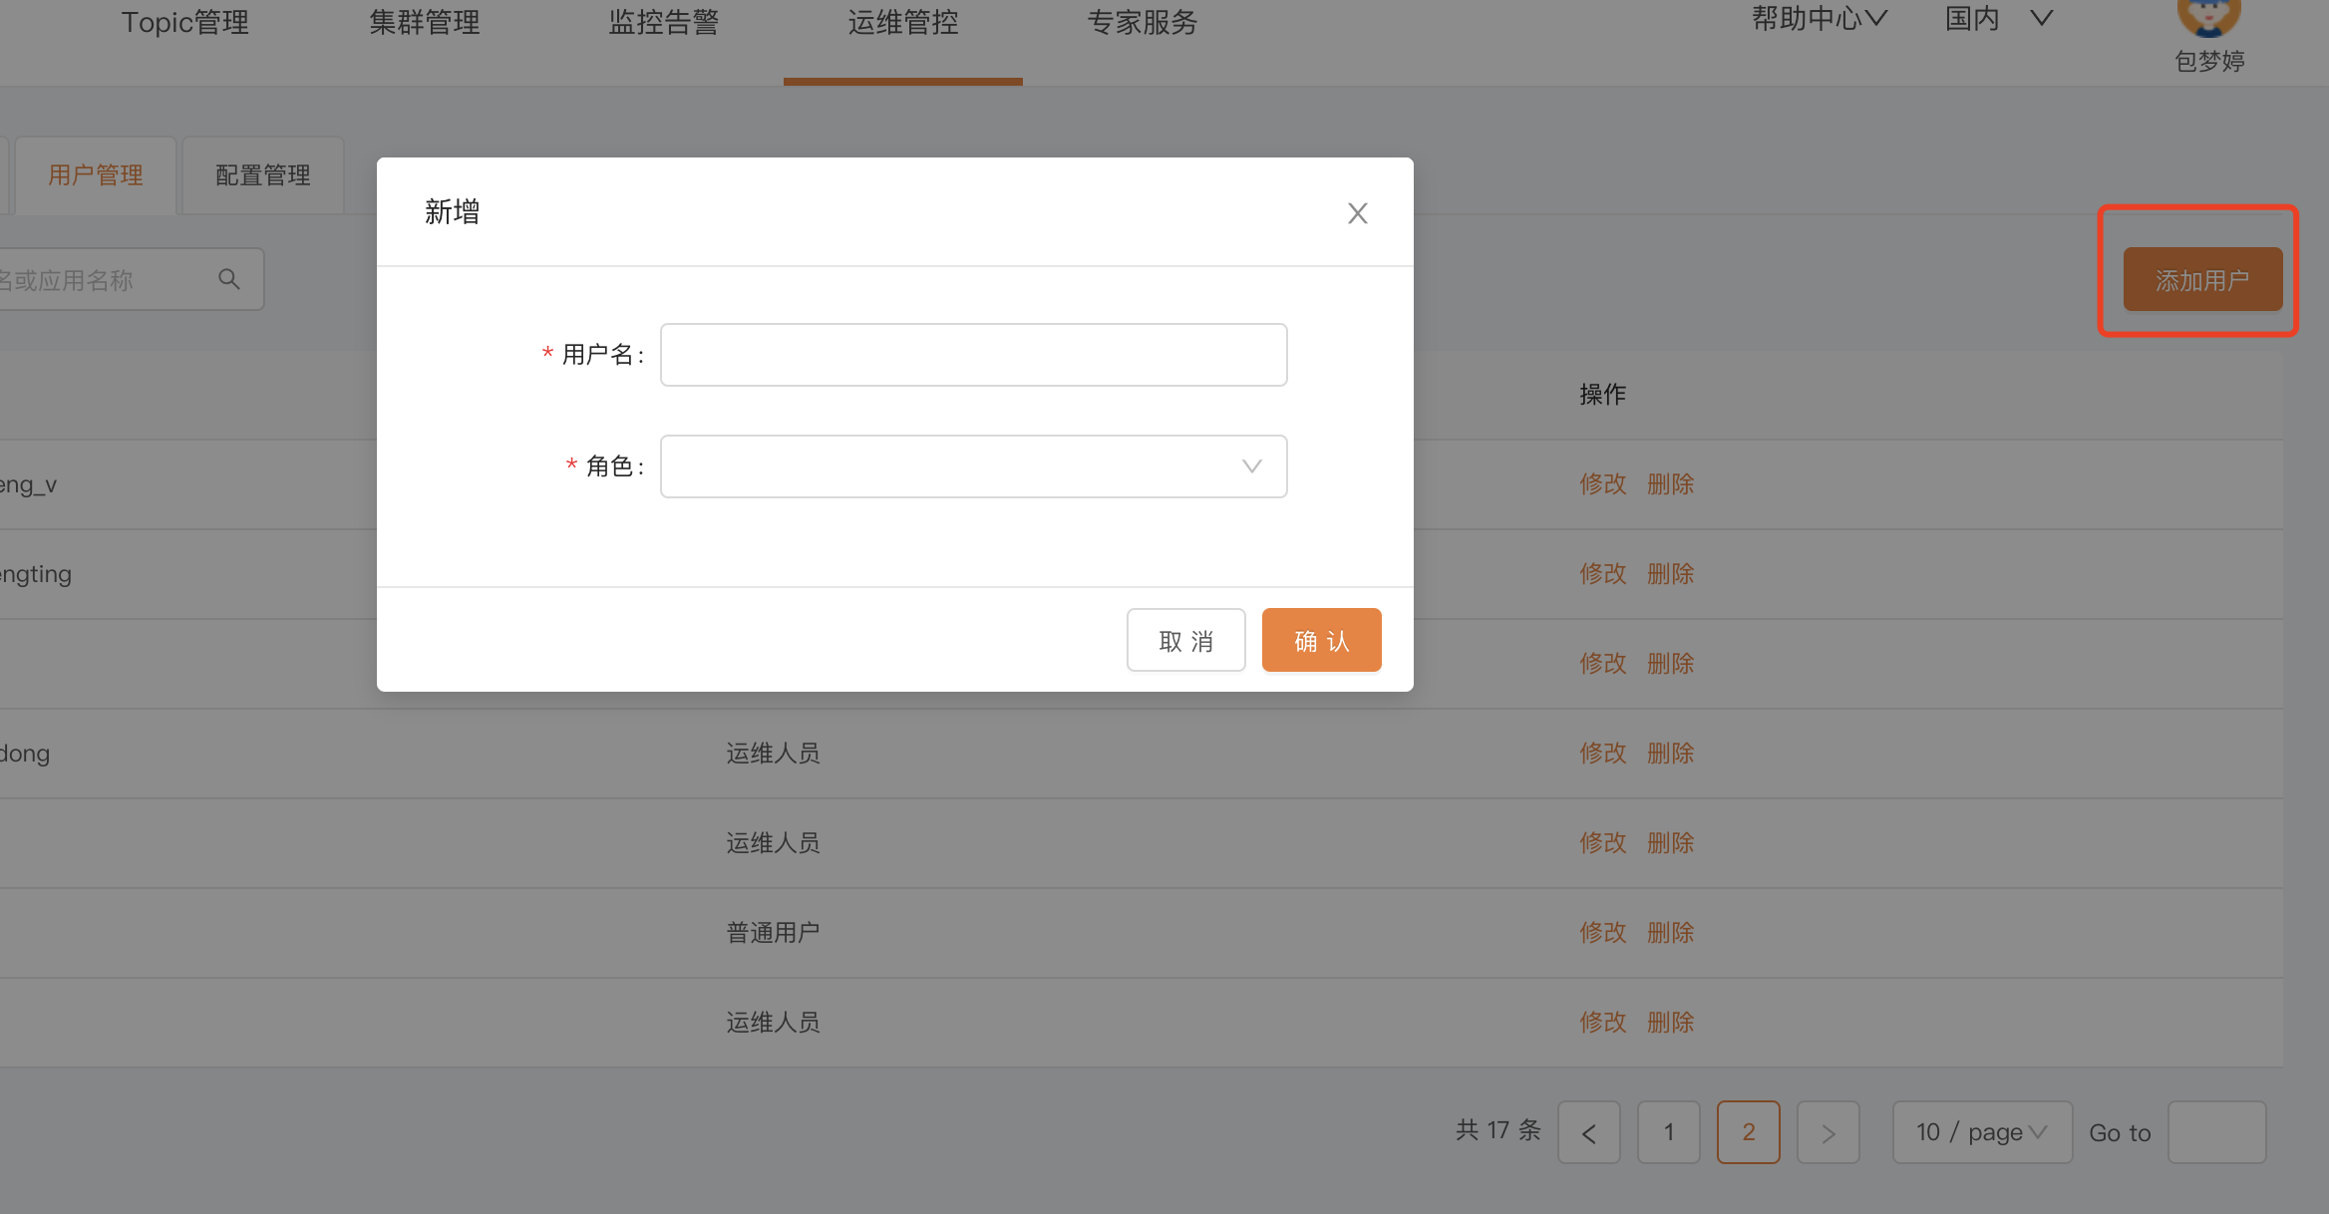Change the 10 / page size selector
The image size is (2329, 1214).
pyautogui.click(x=1981, y=1132)
